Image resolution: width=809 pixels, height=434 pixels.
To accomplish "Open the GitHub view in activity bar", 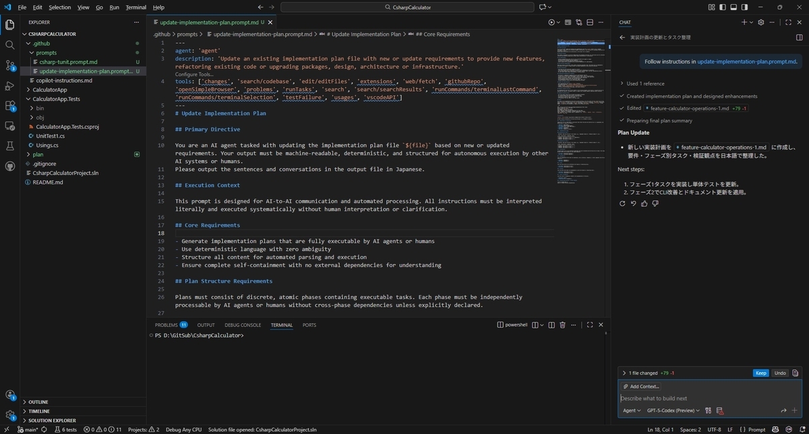I will tap(10, 166).
